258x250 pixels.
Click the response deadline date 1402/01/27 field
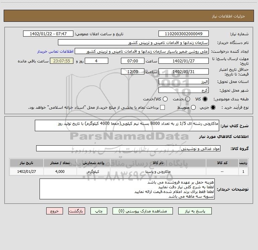pos(184,61)
